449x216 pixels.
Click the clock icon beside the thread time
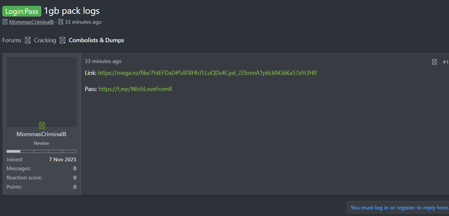pos(61,22)
